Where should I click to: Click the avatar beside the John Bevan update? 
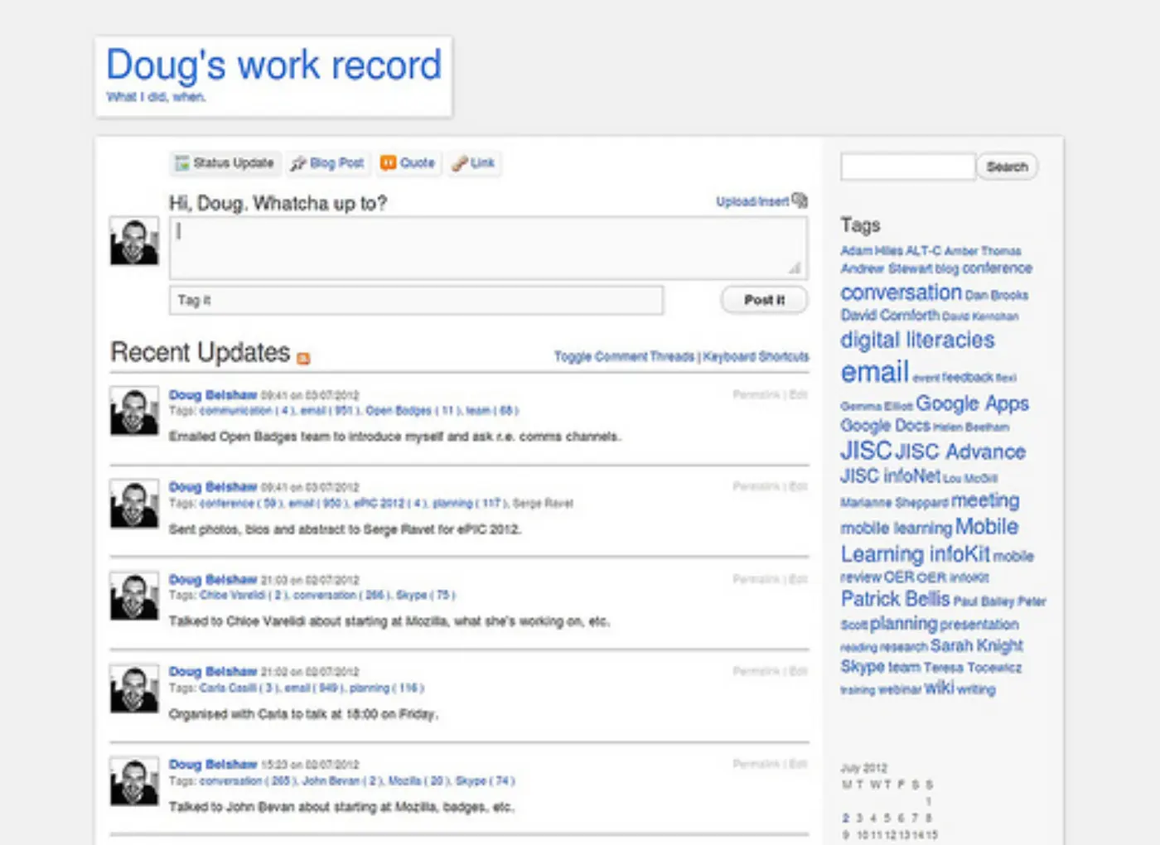pos(134,780)
